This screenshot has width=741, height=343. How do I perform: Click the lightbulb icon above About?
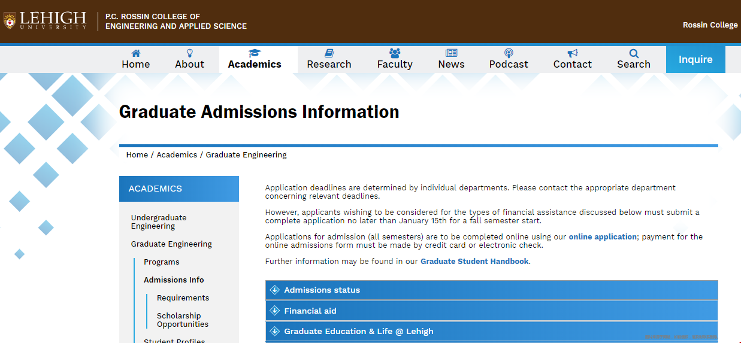tap(190, 53)
